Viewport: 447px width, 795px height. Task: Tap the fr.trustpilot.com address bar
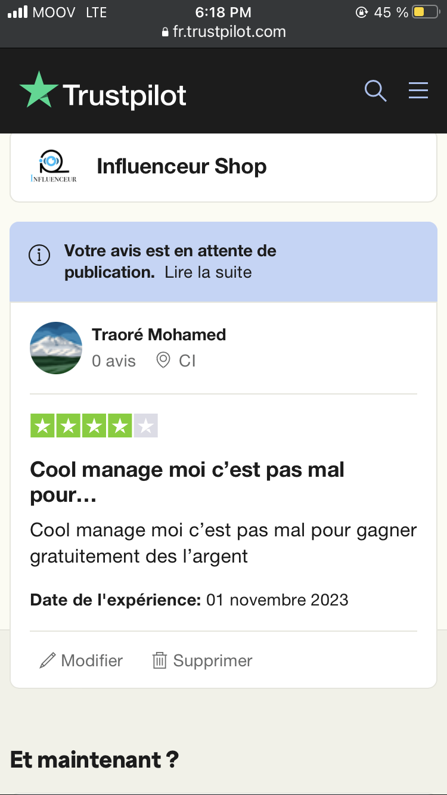click(x=223, y=32)
